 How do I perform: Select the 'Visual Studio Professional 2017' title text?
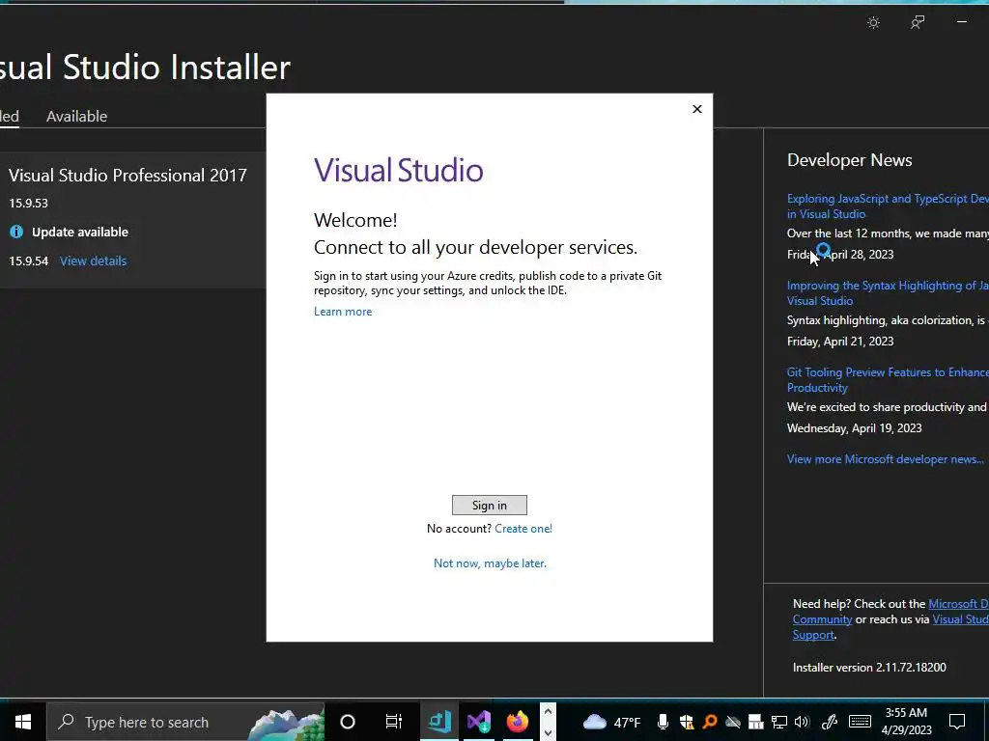(x=128, y=176)
